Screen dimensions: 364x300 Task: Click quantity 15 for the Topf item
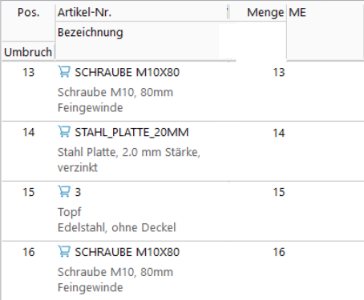[279, 192]
